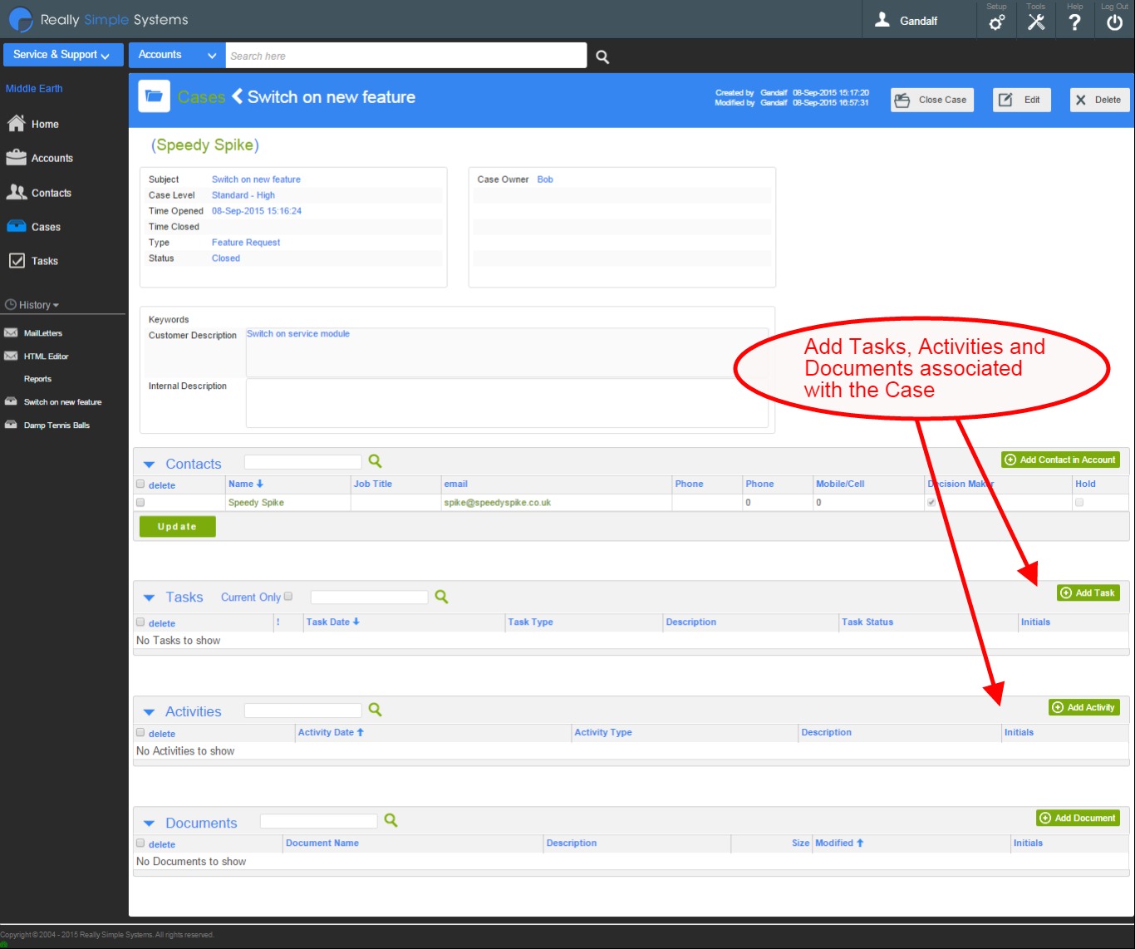Viewport: 1135px width, 949px height.
Task: Expand the History dropdown in sidebar
Action: coord(32,305)
